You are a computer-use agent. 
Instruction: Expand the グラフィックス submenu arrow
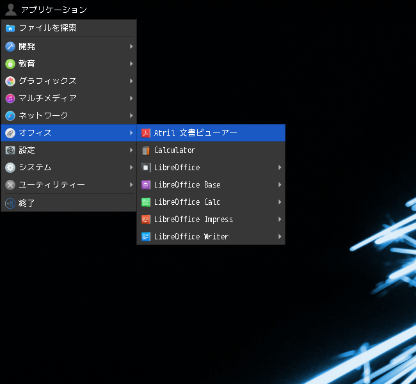pyautogui.click(x=131, y=81)
